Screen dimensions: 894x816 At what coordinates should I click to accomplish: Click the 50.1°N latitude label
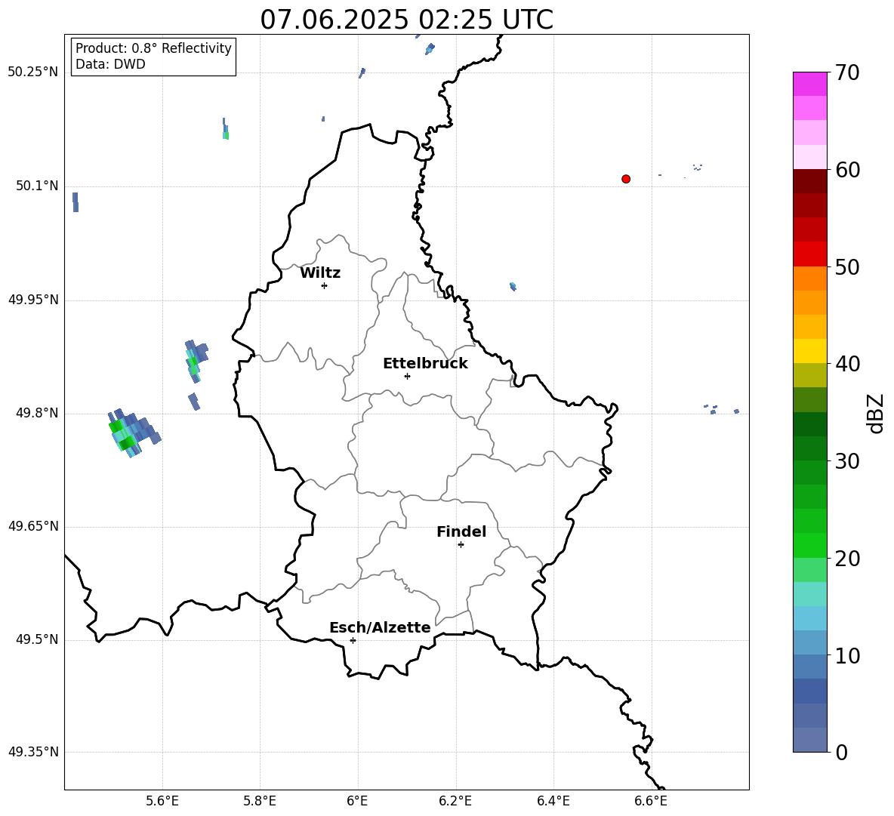click(36, 186)
